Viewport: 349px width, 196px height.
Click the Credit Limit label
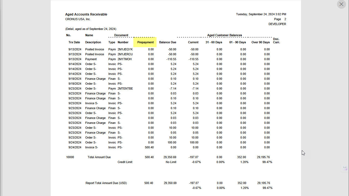[x=125, y=162]
